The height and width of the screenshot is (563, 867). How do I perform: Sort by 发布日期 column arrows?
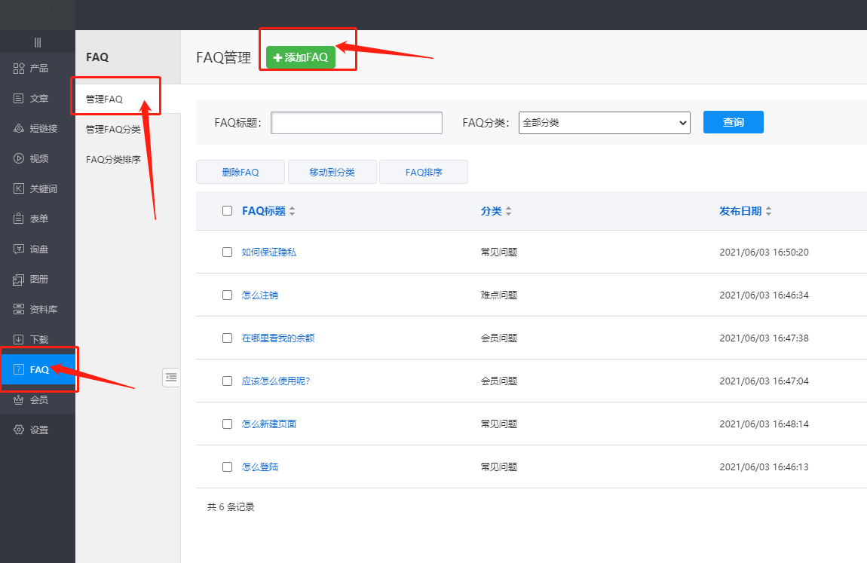(768, 212)
